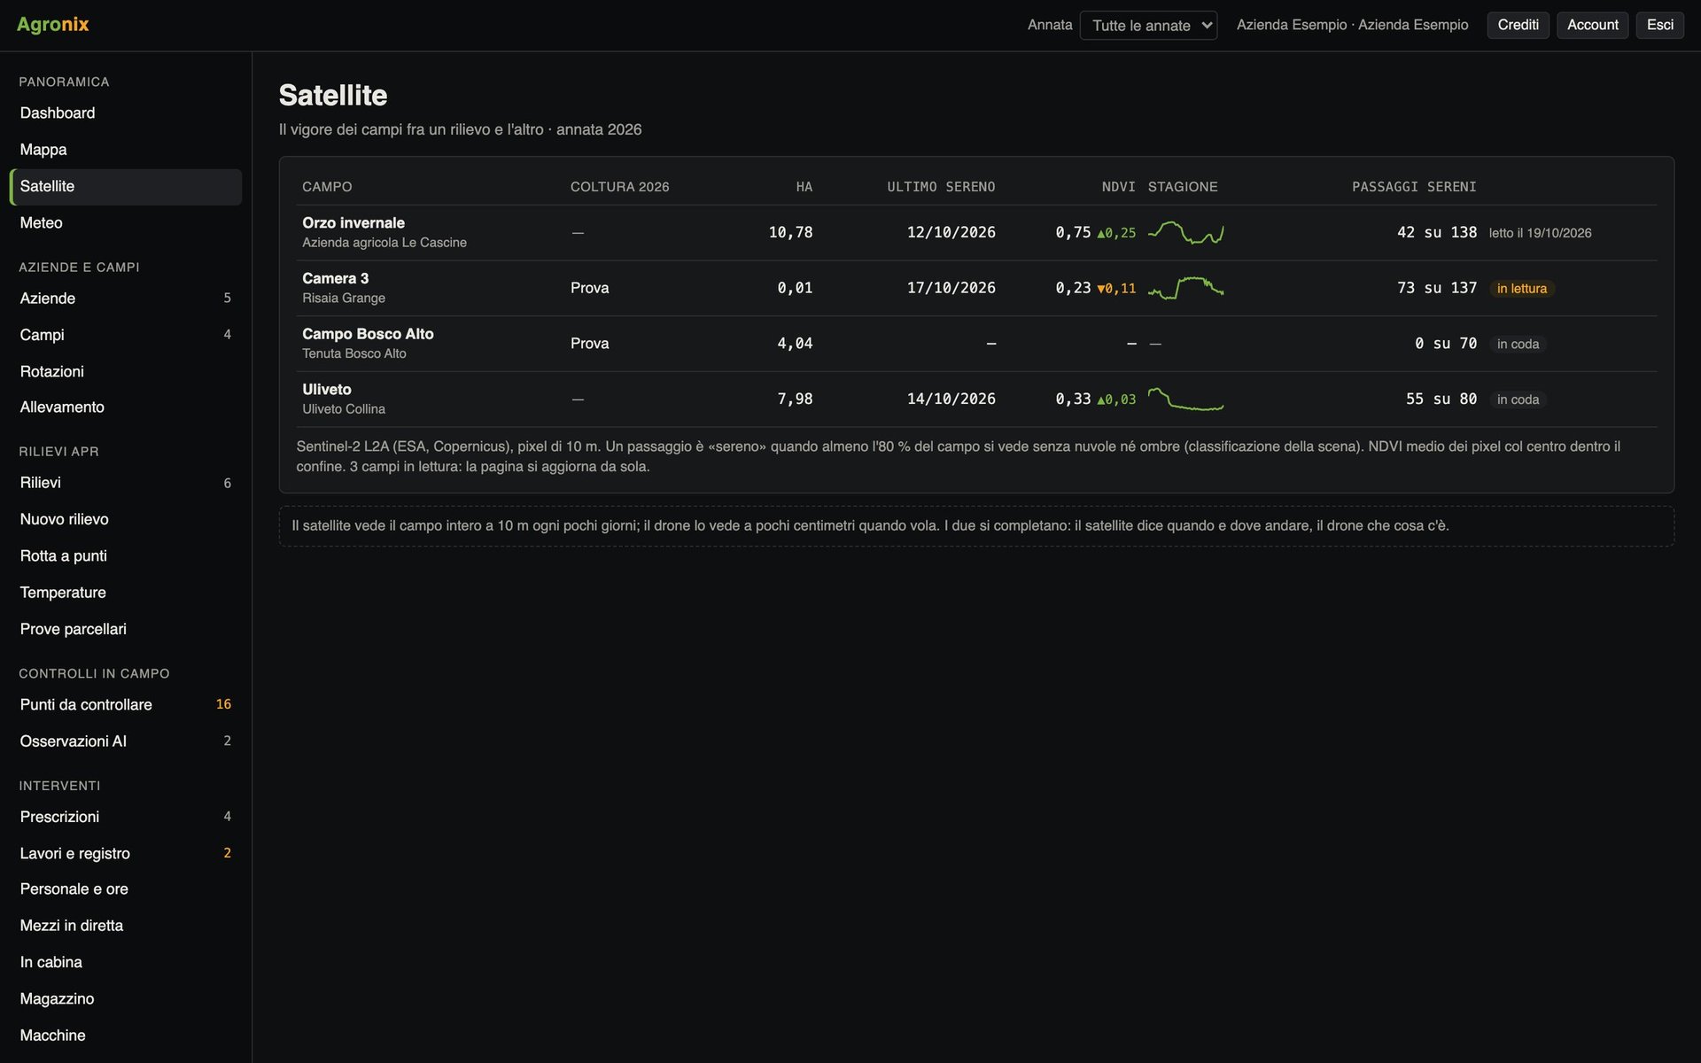The height and width of the screenshot is (1063, 1701).
Task: Click the 'in lettura' status badge
Action: pos(1522,289)
